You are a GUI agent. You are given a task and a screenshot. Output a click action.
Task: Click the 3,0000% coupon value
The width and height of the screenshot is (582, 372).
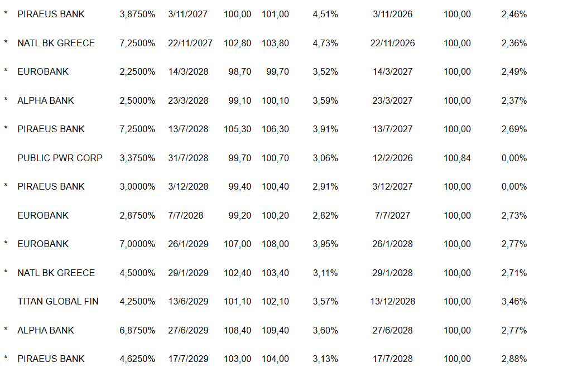coord(137,186)
